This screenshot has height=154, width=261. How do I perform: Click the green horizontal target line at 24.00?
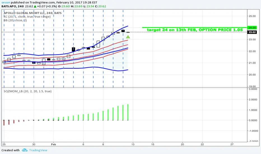click(x=194, y=27)
